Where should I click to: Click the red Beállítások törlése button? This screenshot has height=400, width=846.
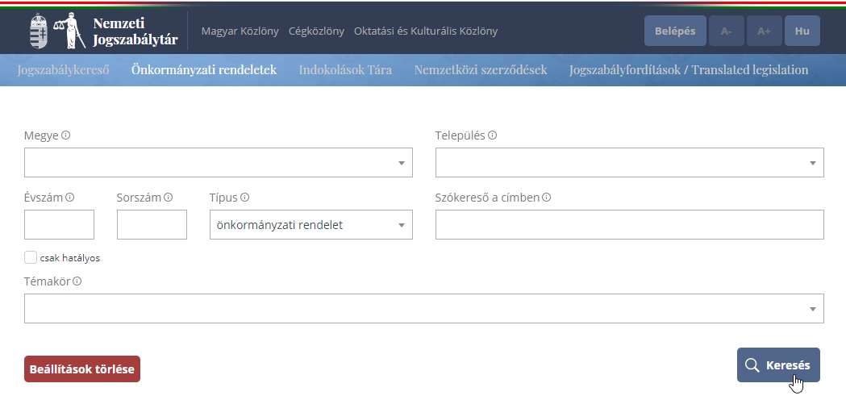point(82,369)
